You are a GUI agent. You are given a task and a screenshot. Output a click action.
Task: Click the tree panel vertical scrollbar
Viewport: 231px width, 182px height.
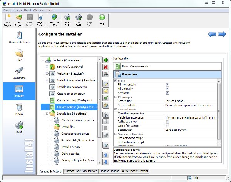point(99,100)
